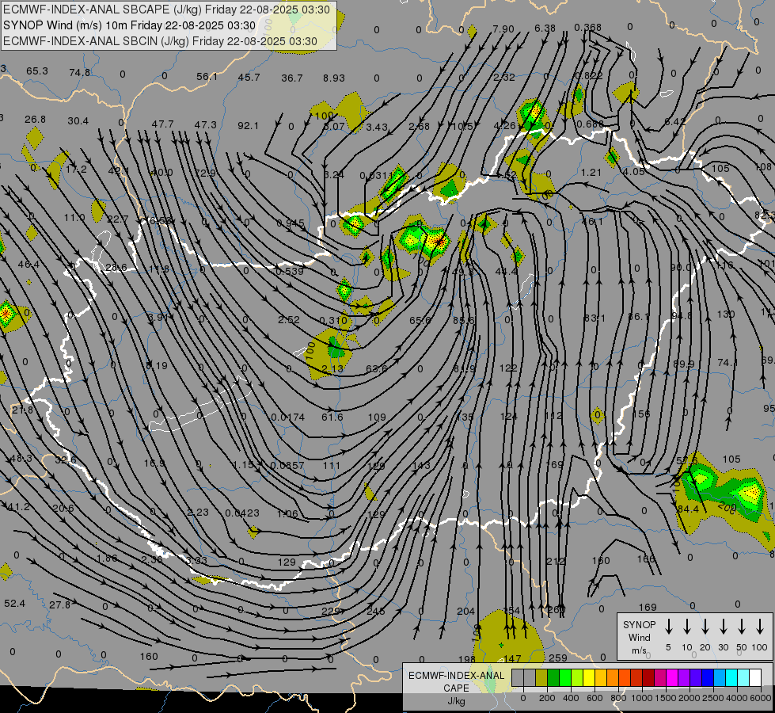Click the map value 84.4
Viewport: 775px width, 713px height.
pos(688,509)
